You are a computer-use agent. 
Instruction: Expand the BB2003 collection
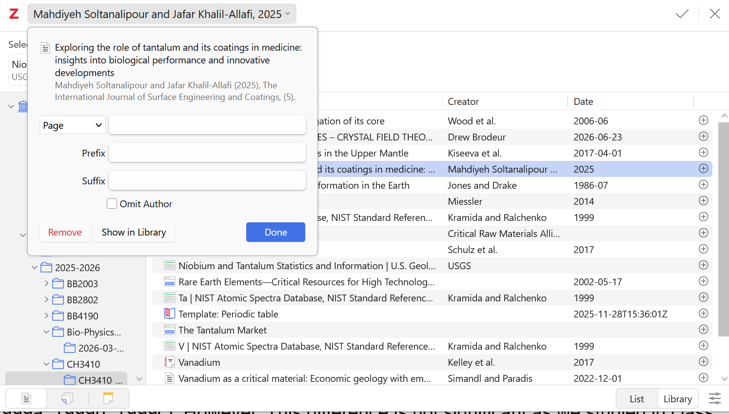tap(46, 283)
